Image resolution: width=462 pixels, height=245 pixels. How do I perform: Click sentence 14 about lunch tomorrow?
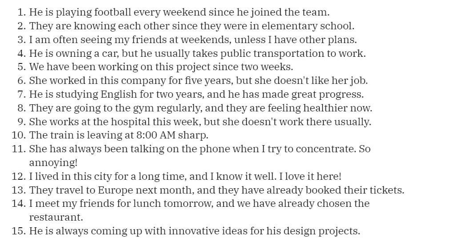pyautogui.click(x=199, y=210)
